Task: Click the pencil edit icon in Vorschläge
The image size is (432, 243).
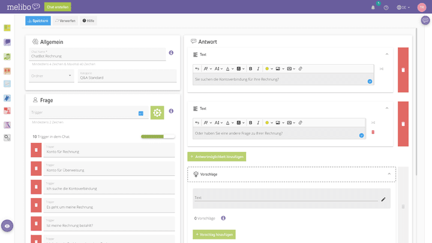Action: point(383,198)
